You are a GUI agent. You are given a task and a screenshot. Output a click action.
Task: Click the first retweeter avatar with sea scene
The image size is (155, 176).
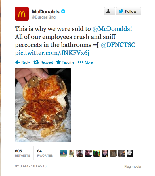click(x=63, y=153)
